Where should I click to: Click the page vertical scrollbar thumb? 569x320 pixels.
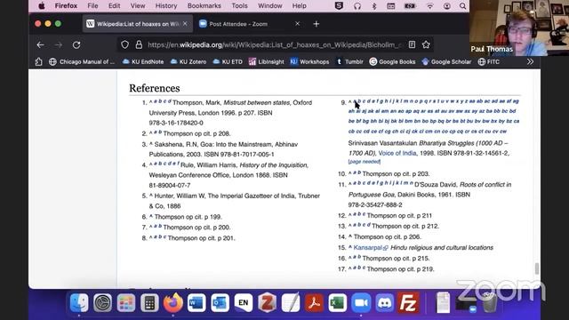[x=537, y=268]
